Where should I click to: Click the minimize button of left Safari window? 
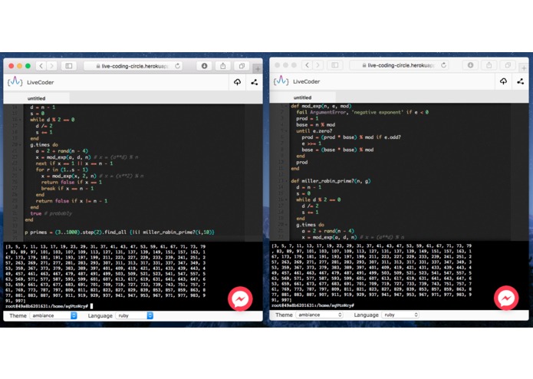tap(19, 66)
